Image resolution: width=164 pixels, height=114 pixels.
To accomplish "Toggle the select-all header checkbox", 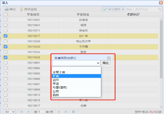I will [x=5, y=14].
